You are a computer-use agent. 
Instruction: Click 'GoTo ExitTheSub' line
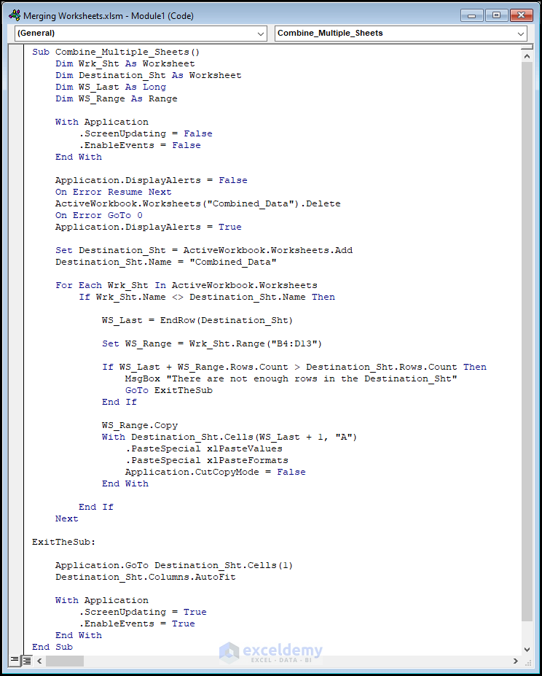coord(169,389)
